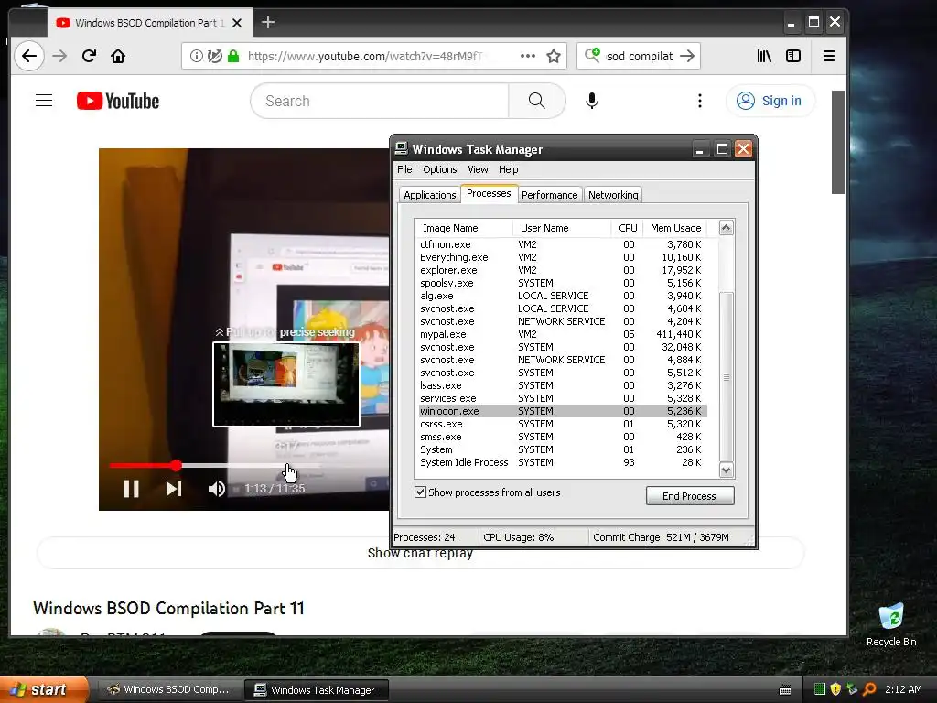Click the Show chat replay button

pyautogui.click(x=420, y=553)
